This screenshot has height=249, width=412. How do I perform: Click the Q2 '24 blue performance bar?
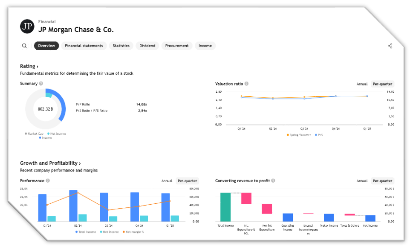[x=73, y=206]
